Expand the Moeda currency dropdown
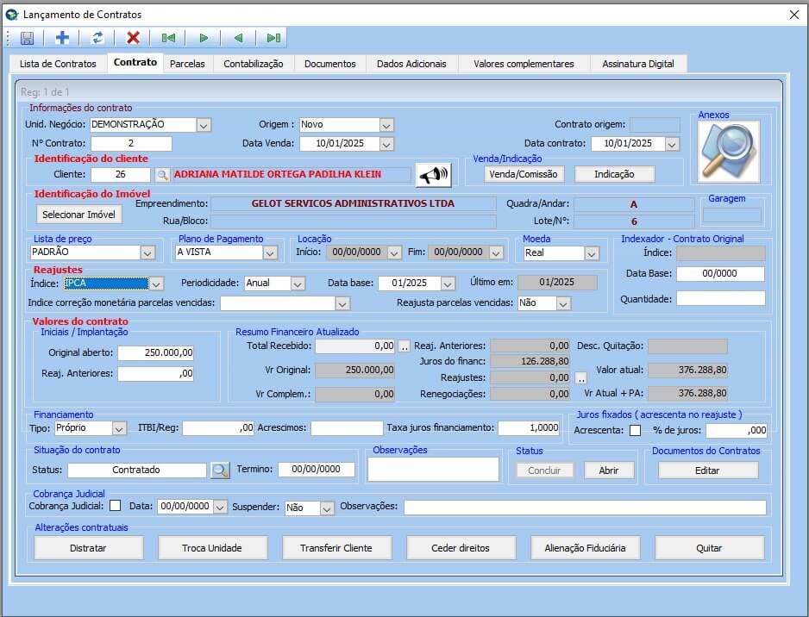This screenshot has height=617, width=809. point(592,253)
